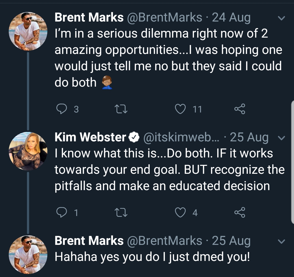The height and width of the screenshot is (277, 294).
Task: Like Brent Marks' tweet with 11 likes
Action: tap(180, 109)
